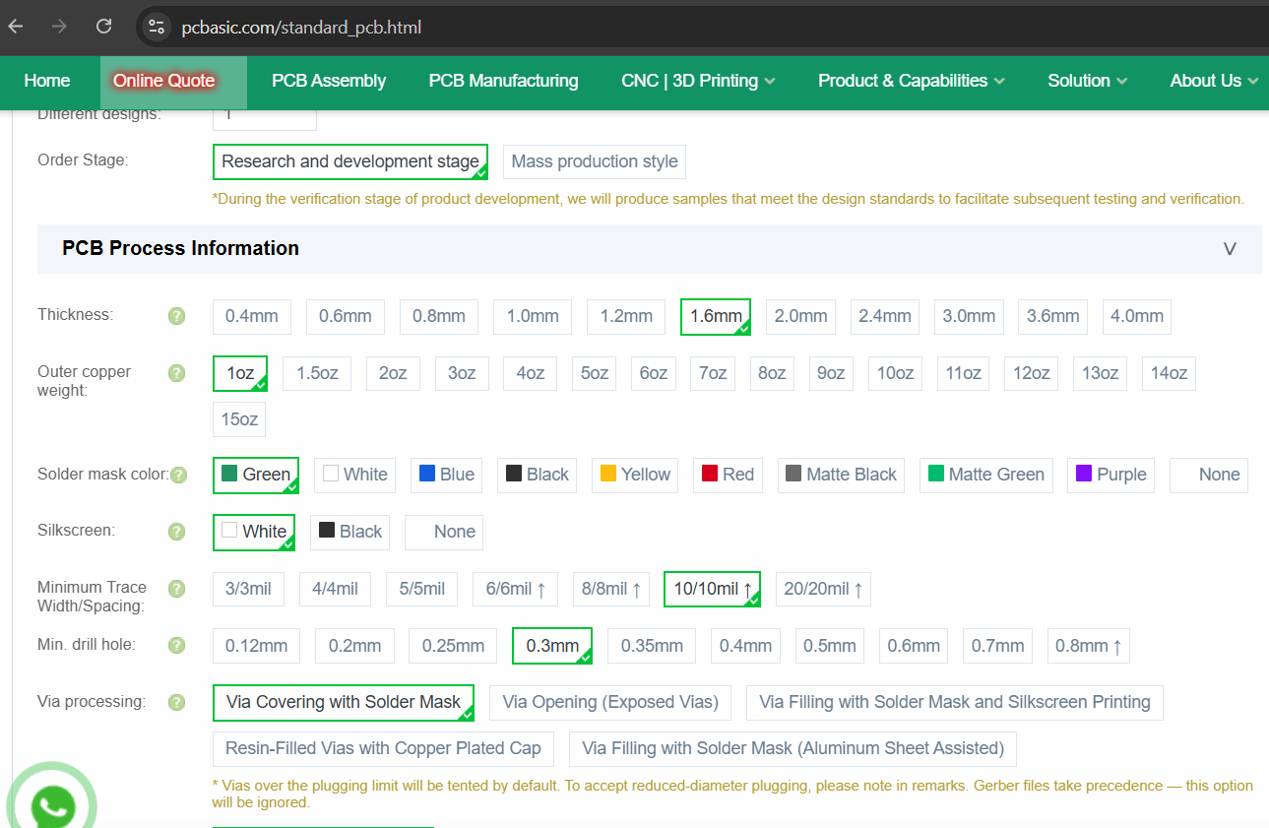Collapse the PCB Process Information section
1269x828 pixels.
[1230, 248]
